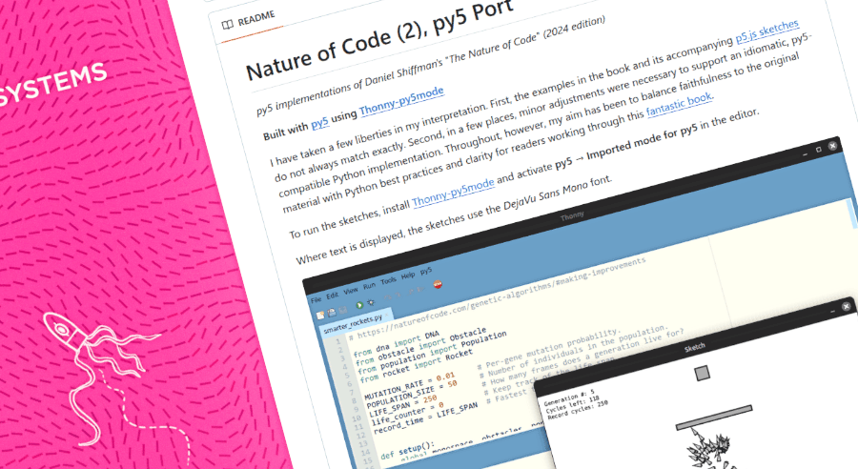Open the File menu in Thonny
This screenshot has width=858, height=469.
[317, 300]
